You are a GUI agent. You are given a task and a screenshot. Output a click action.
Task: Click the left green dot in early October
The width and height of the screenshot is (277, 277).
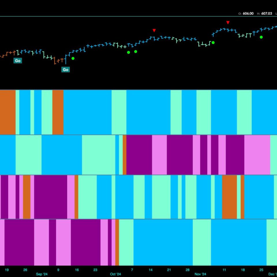tap(128, 52)
